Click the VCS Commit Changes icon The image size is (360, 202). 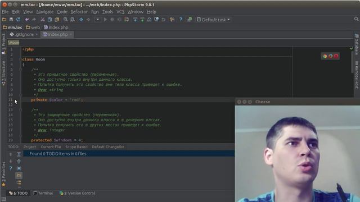142,20
